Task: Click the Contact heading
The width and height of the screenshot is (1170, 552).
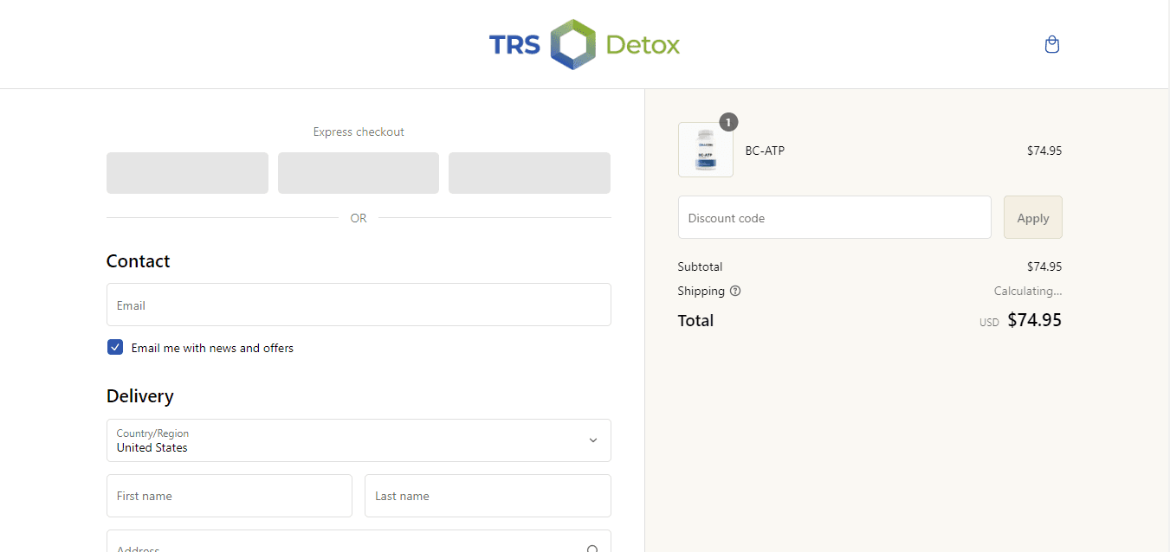Action: (x=139, y=261)
